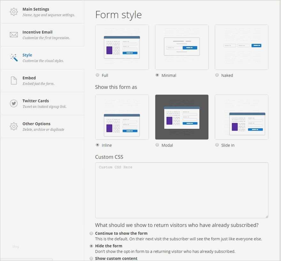Select Show custom content option

point(92,258)
